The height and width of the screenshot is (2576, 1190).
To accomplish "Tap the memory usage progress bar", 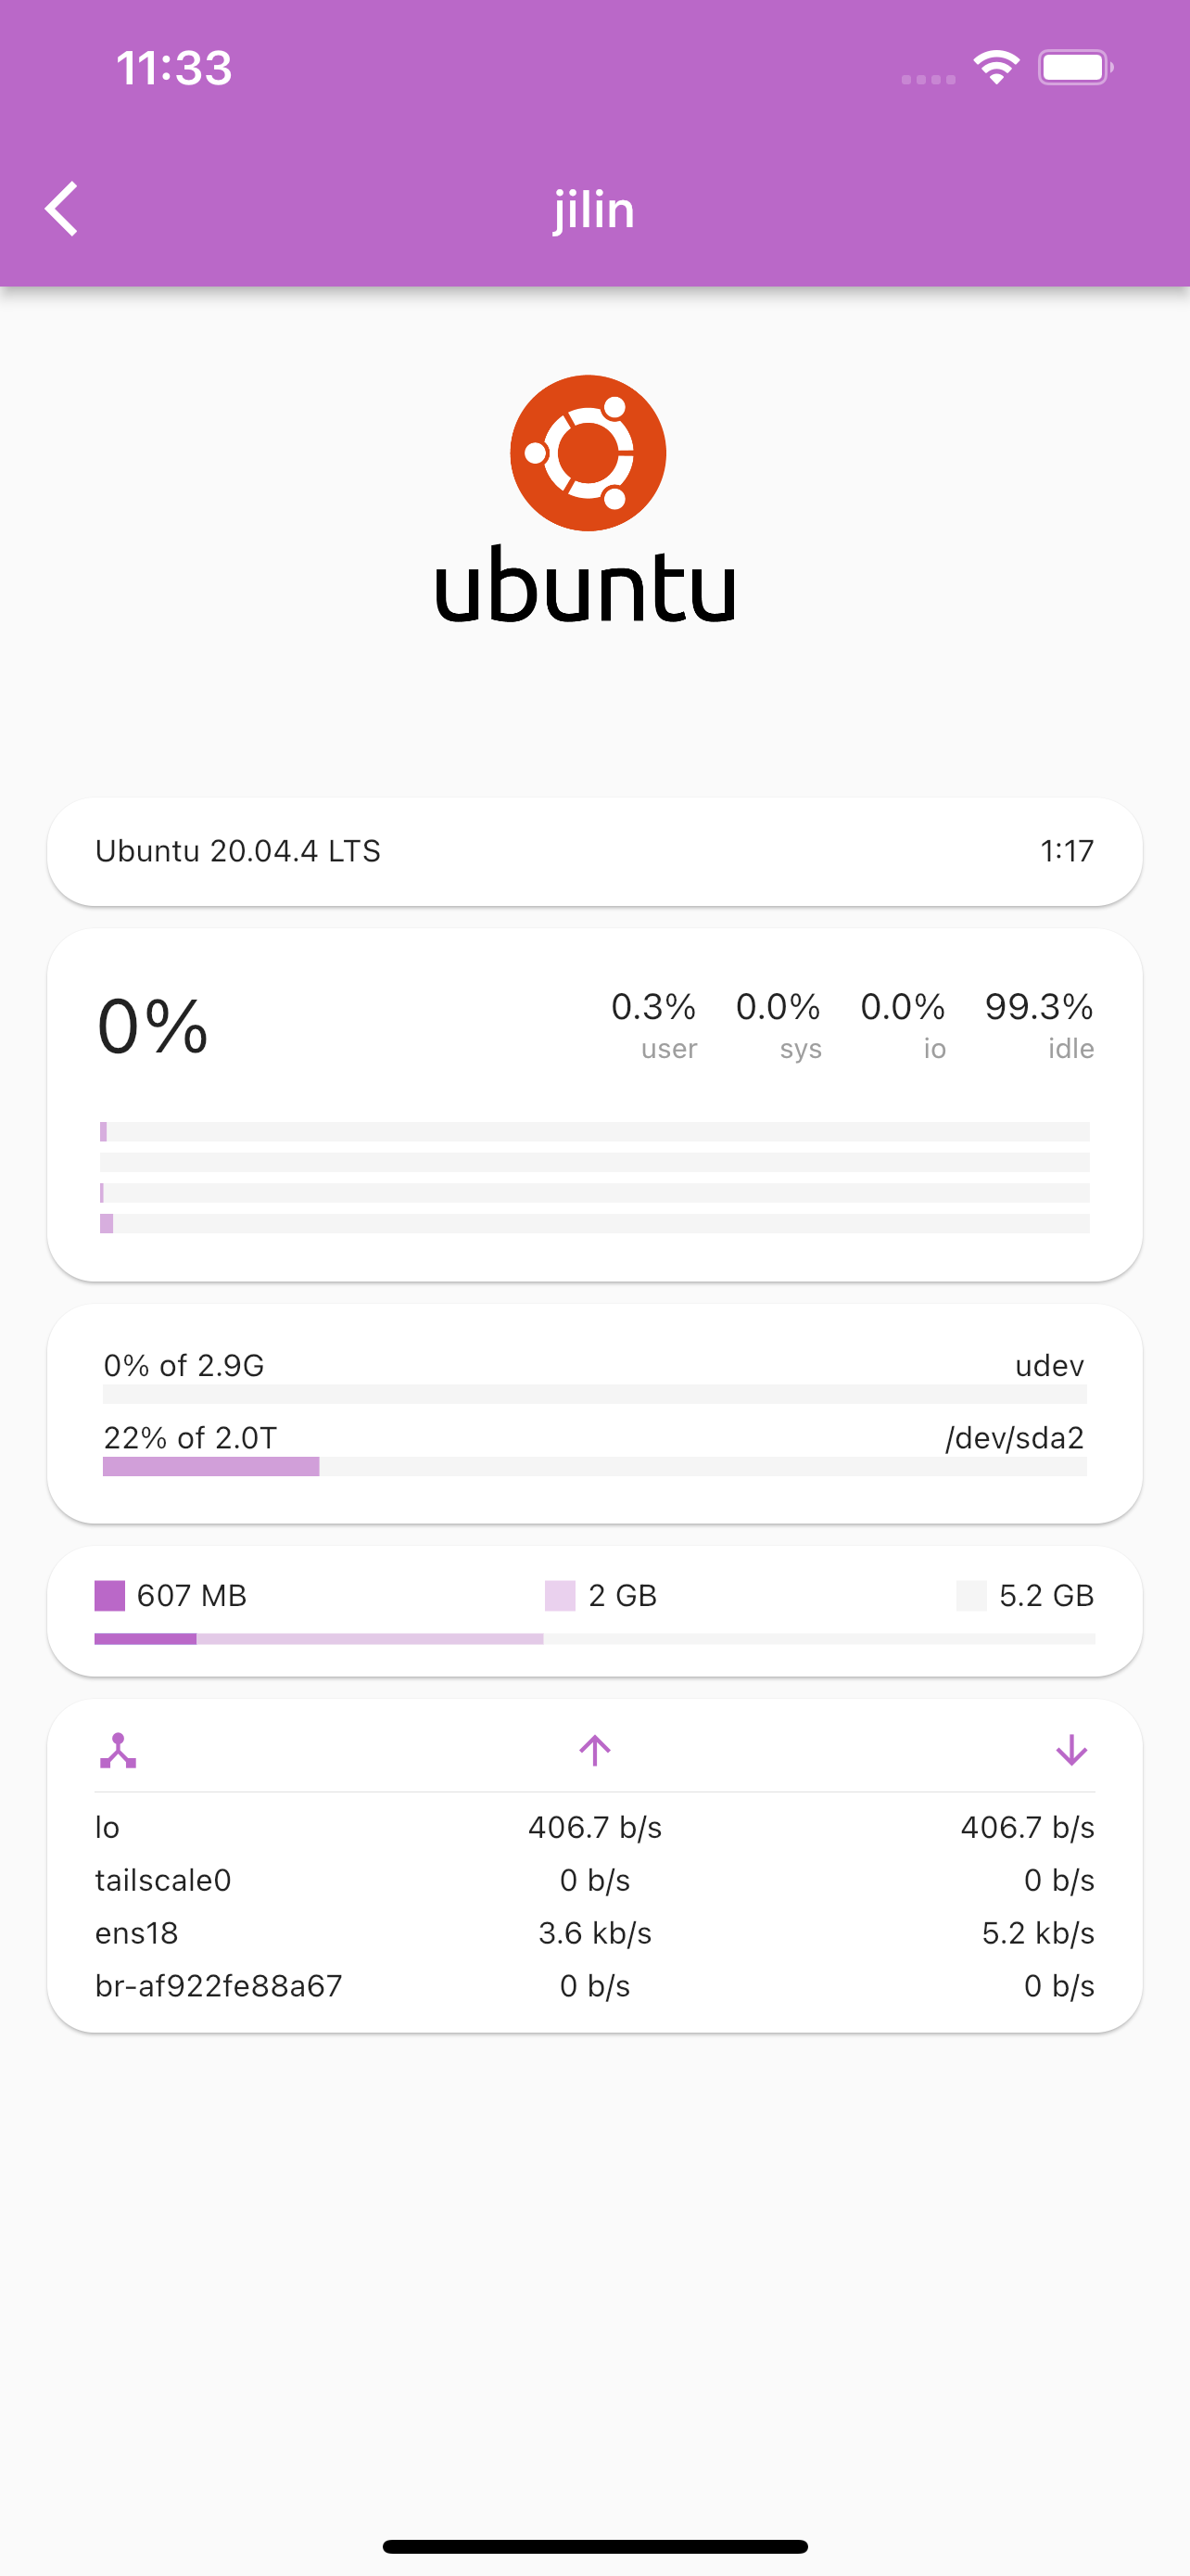I will click(594, 1639).
